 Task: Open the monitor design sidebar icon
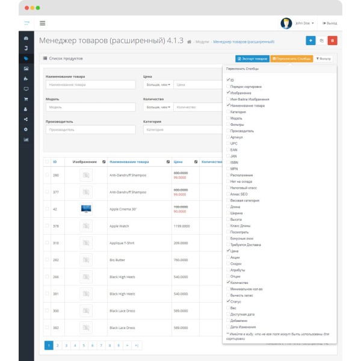(26, 89)
